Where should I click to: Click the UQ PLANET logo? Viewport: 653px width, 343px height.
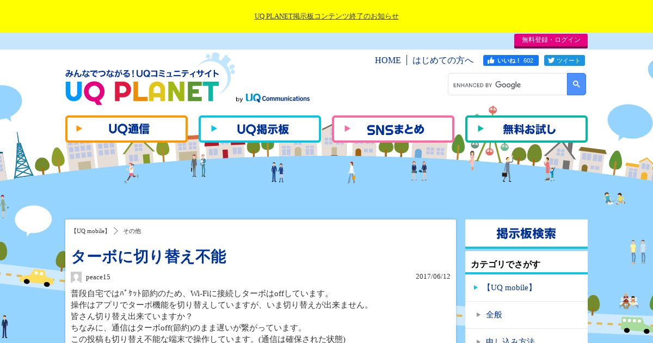click(x=143, y=87)
